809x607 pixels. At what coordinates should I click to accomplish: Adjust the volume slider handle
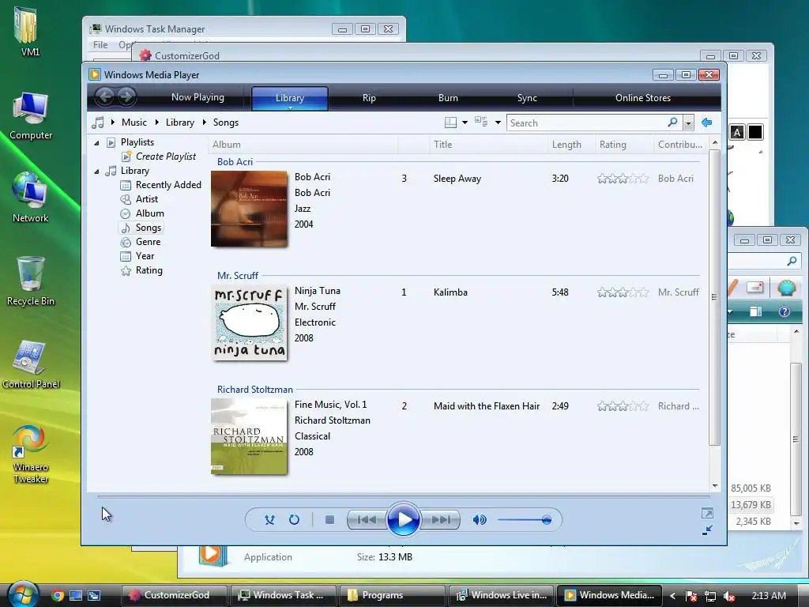(547, 520)
